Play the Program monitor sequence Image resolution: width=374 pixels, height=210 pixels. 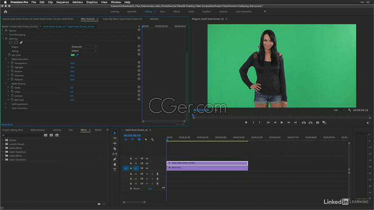point(282,123)
